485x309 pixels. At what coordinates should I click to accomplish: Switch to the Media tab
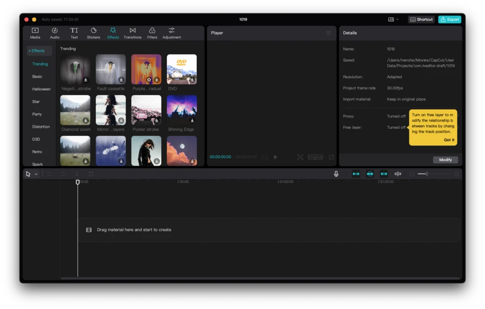(35, 34)
